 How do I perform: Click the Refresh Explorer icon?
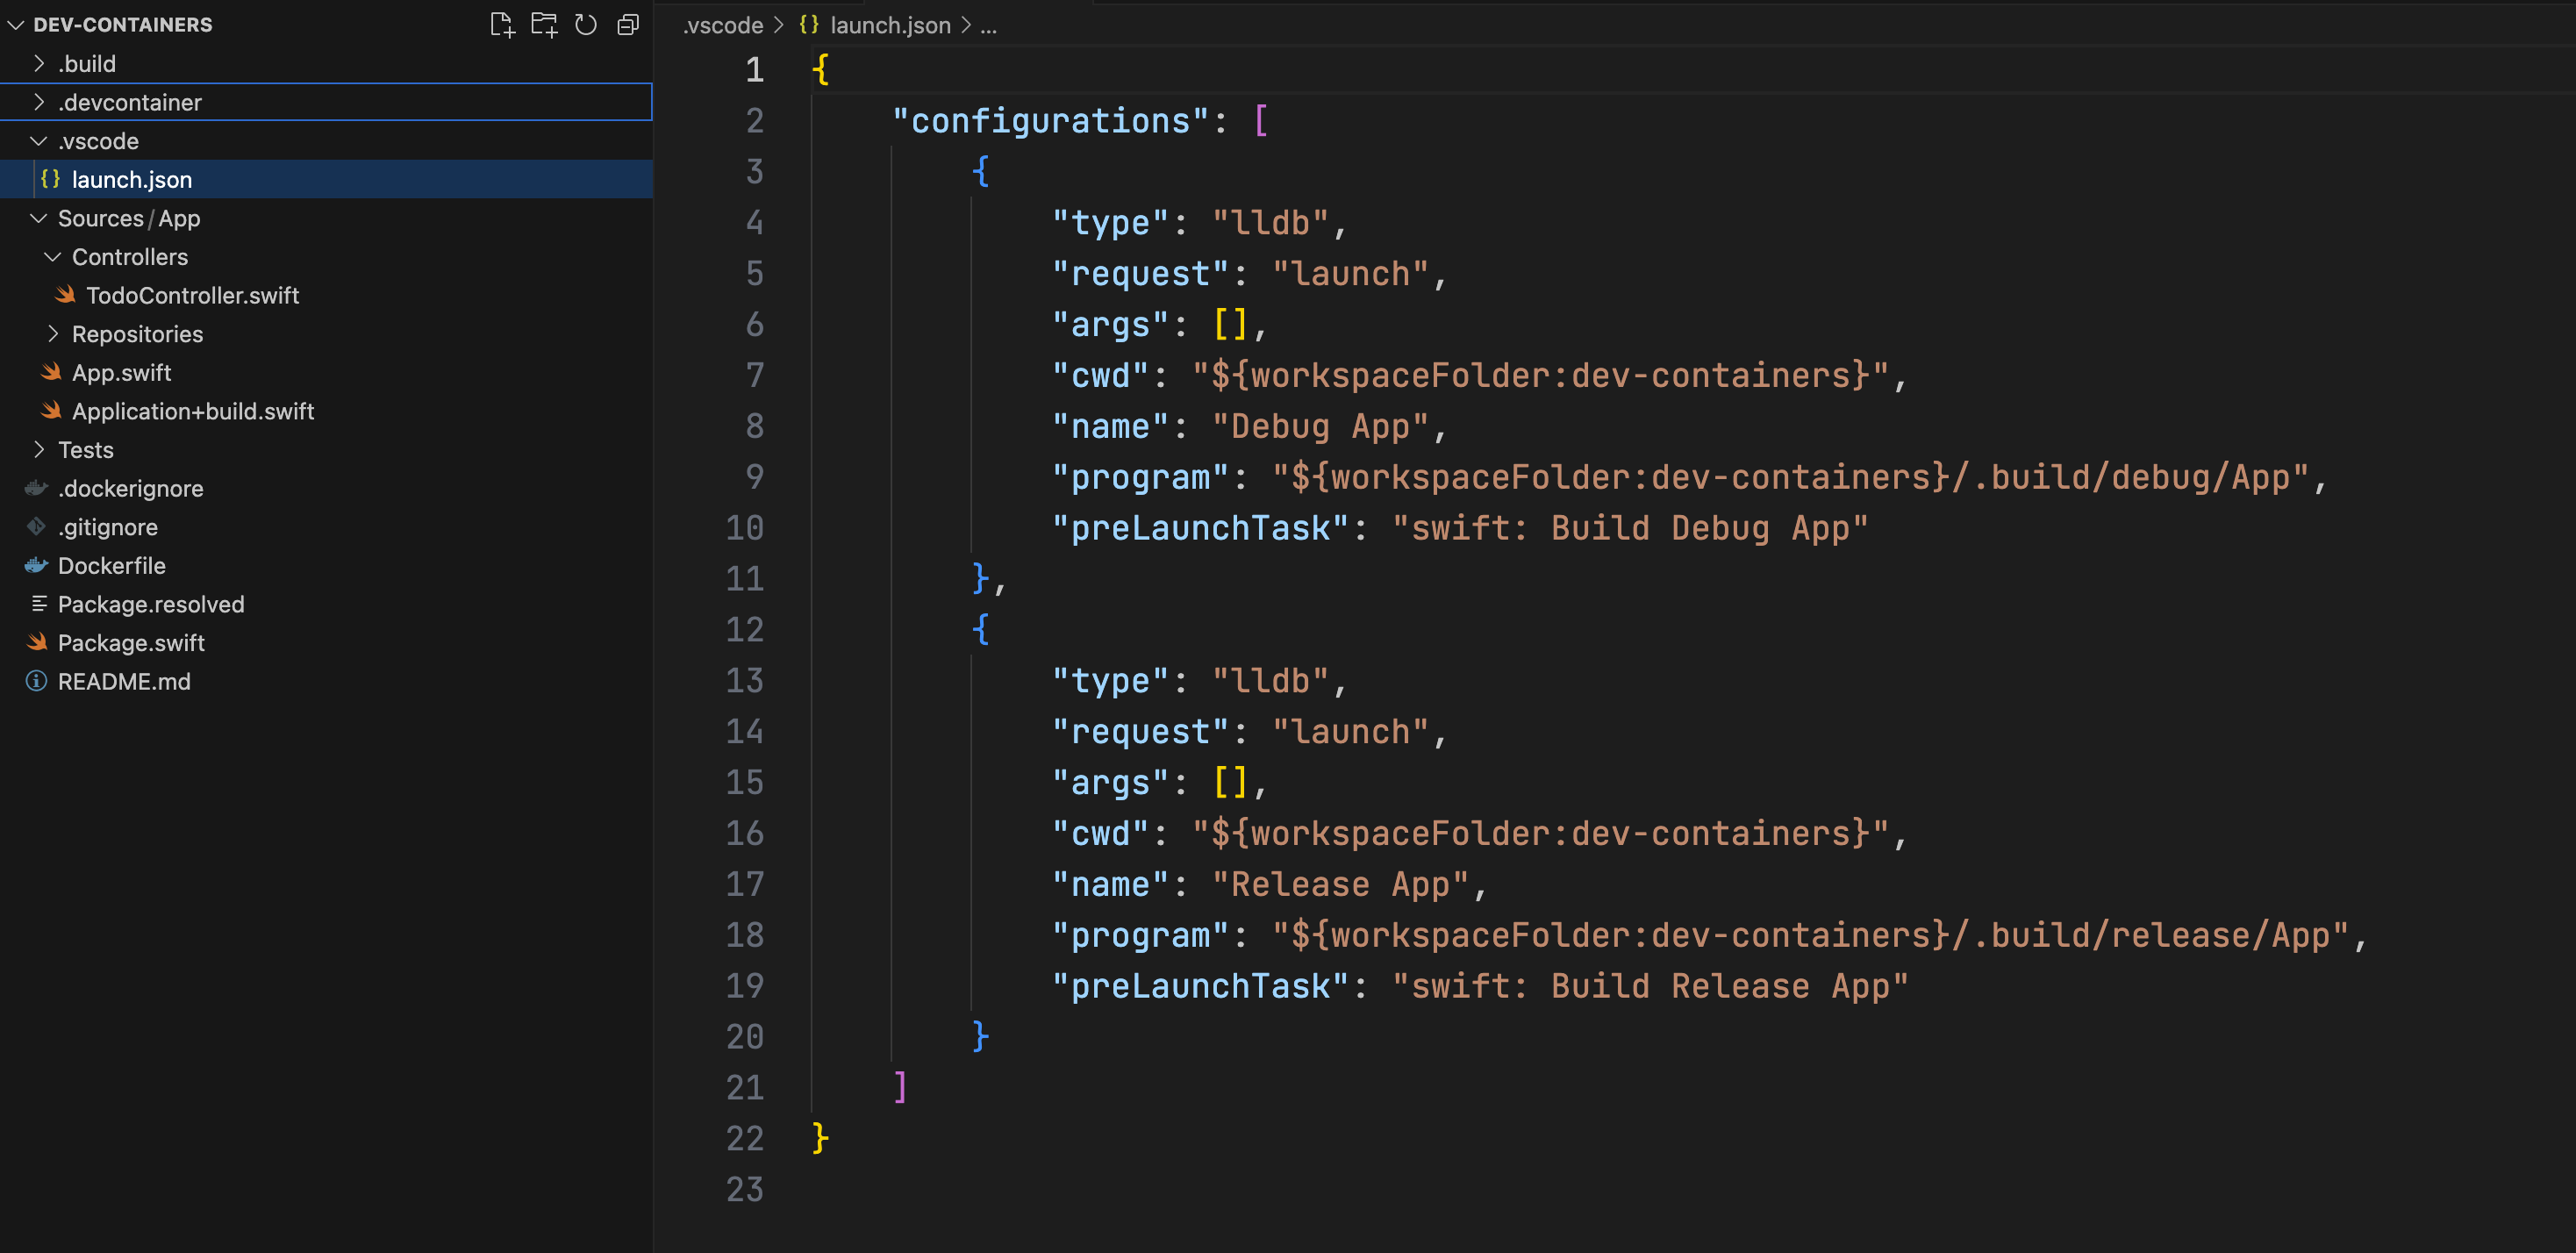click(x=586, y=25)
